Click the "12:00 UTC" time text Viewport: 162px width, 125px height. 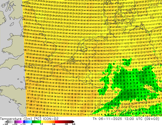pos(133,119)
